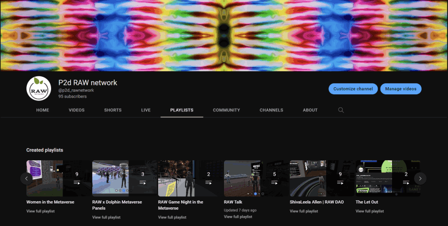Open RAW x Dolphin Metaverse Panels thumbnail
The image size is (448, 226).
point(125,178)
